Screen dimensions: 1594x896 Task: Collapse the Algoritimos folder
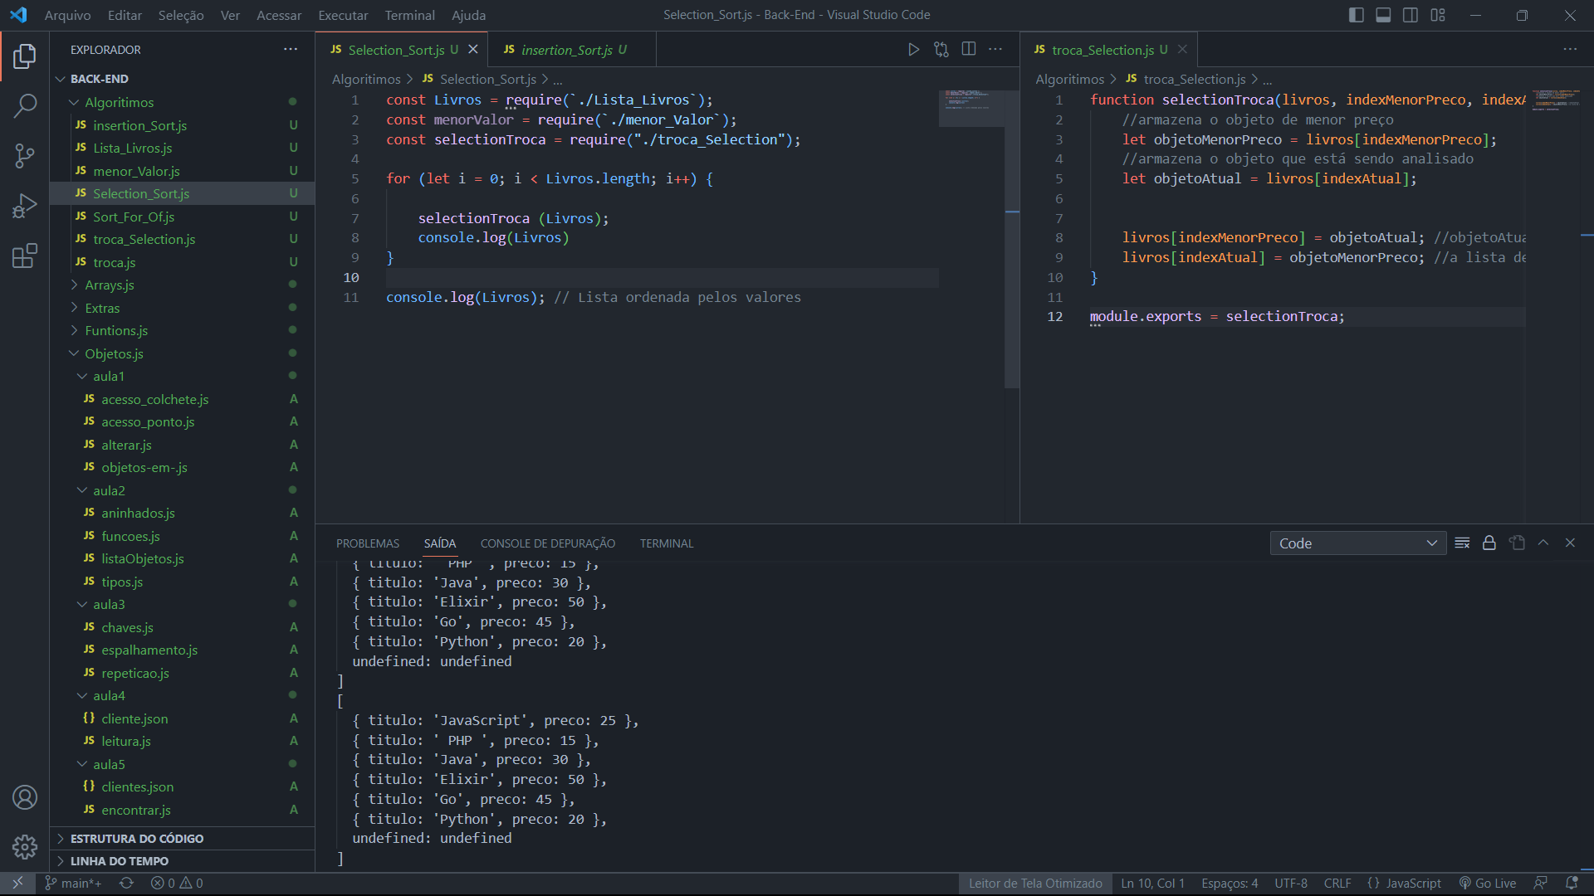[x=182, y=102]
